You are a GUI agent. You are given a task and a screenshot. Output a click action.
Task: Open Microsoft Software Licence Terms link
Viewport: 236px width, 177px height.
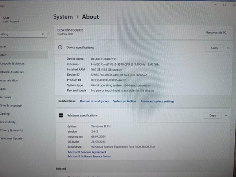coord(89,156)
